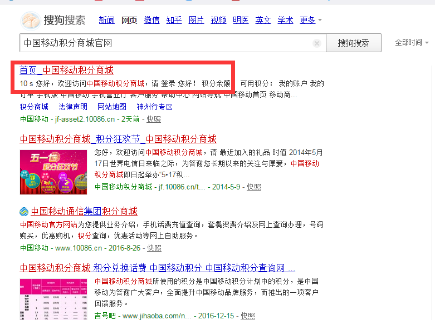The width and height of the screenshot is (435, 320).
Task: Expand the 更多 dropdown menu
Action: click(x=311, y=20)
